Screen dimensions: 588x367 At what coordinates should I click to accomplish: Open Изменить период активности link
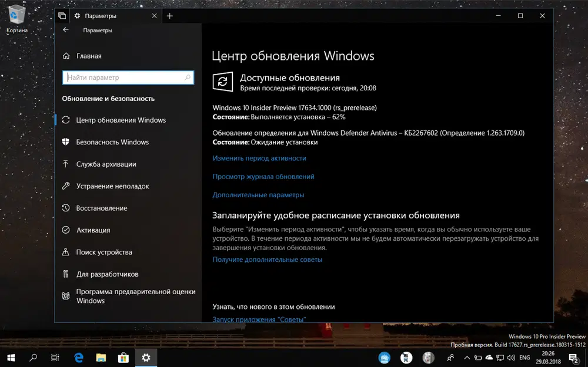[259, 158]
